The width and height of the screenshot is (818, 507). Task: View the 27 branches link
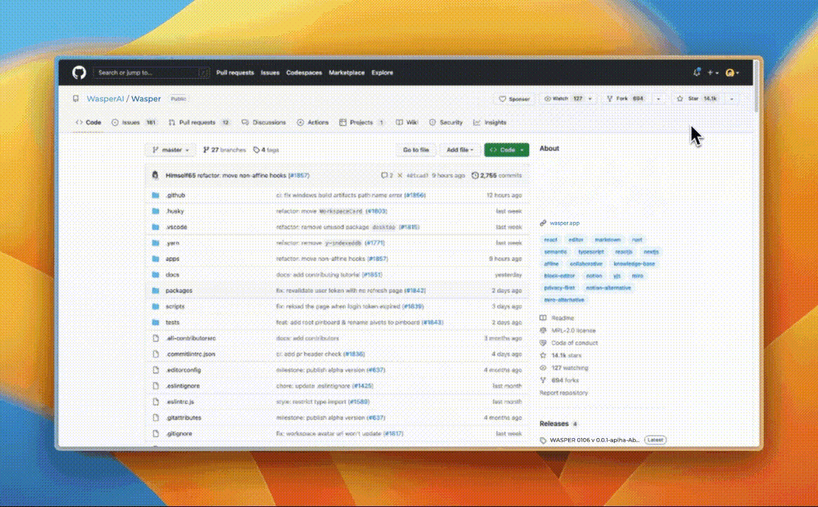[224, 150]
